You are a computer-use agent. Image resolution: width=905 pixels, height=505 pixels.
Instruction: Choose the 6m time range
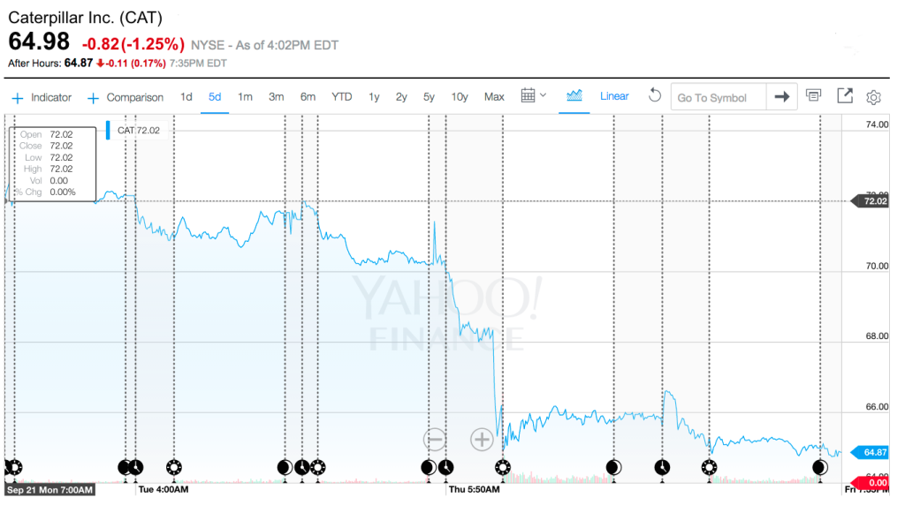tap(308, 97)
